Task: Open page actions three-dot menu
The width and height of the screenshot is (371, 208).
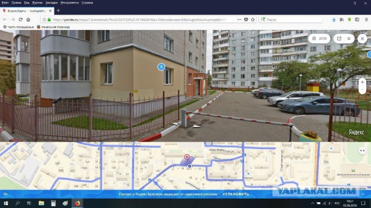Action: [239, 20]
